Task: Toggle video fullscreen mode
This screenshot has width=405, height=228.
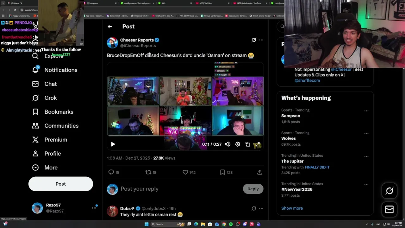Action: click(x=258, y=144)
